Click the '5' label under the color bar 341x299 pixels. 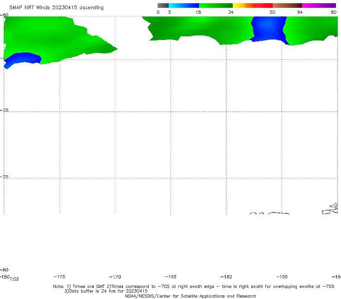170,12
